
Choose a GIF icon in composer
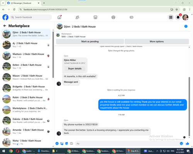coord(71,144)
